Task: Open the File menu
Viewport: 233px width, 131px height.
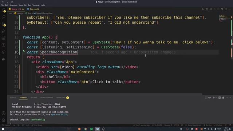Action: pyautogui.click(x=2, y=5)
